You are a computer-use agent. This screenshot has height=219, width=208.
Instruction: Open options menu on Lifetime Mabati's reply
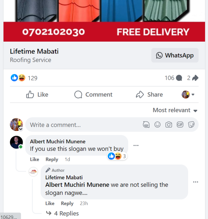point(196,182)
